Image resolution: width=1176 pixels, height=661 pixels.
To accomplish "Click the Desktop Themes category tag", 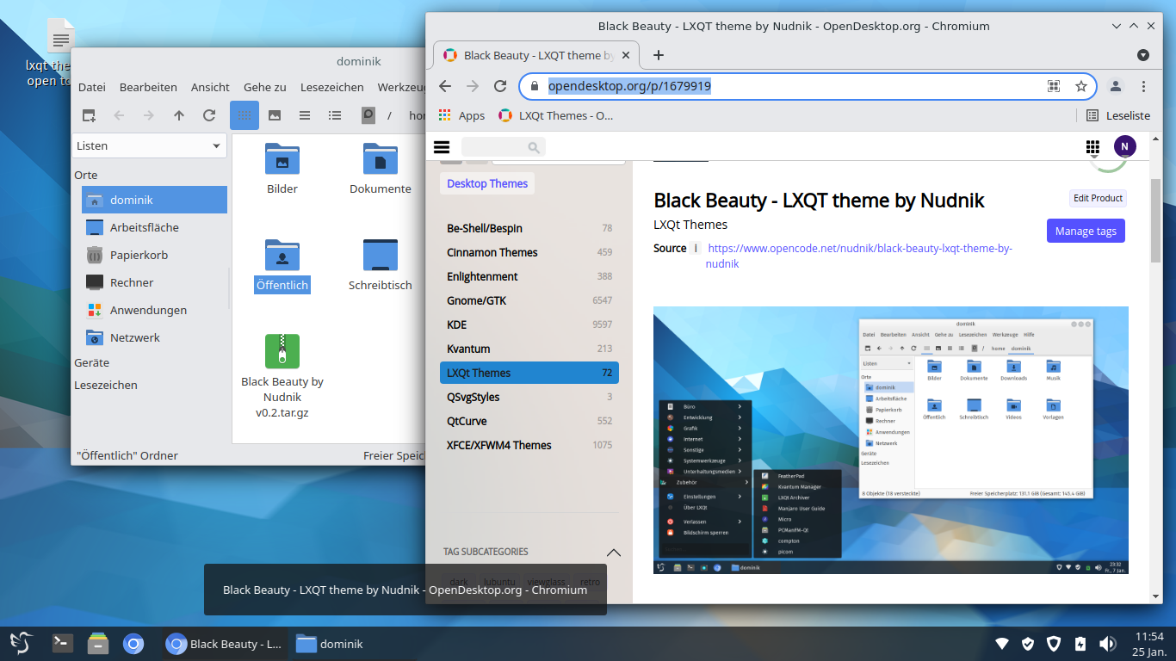I will coord(487,183).
